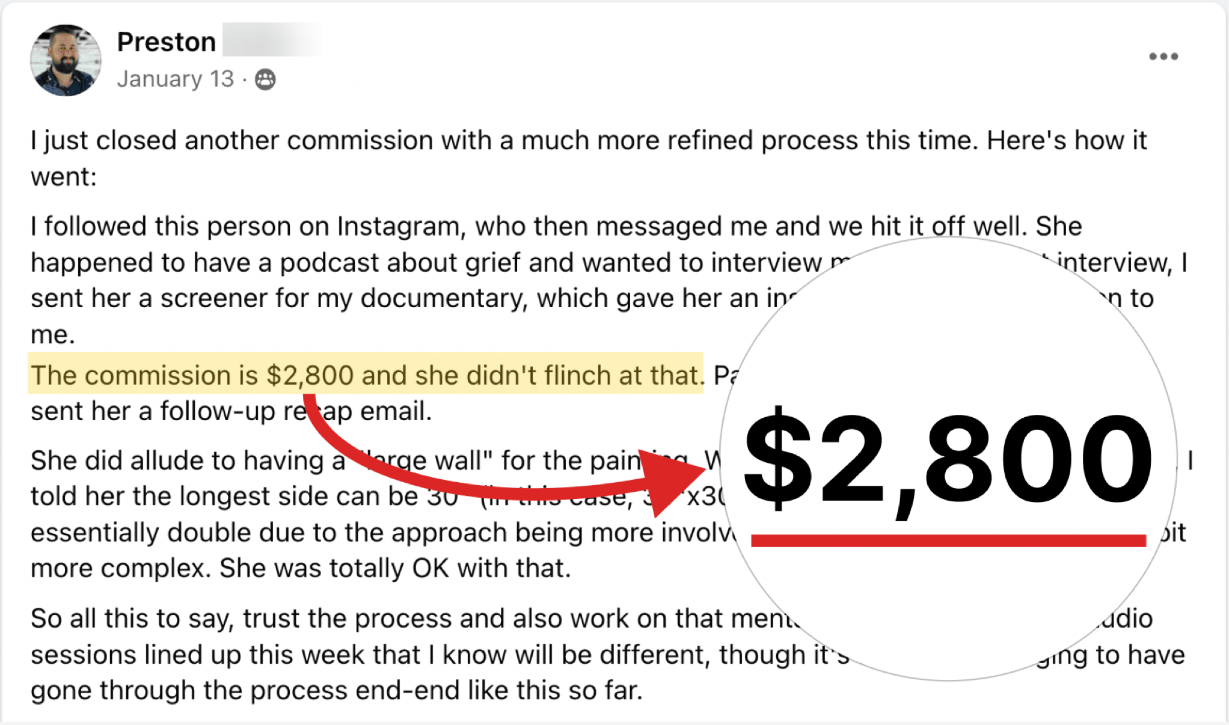
Task: Click the blurred surname next to Preston
Action: [x=272, y=40]
